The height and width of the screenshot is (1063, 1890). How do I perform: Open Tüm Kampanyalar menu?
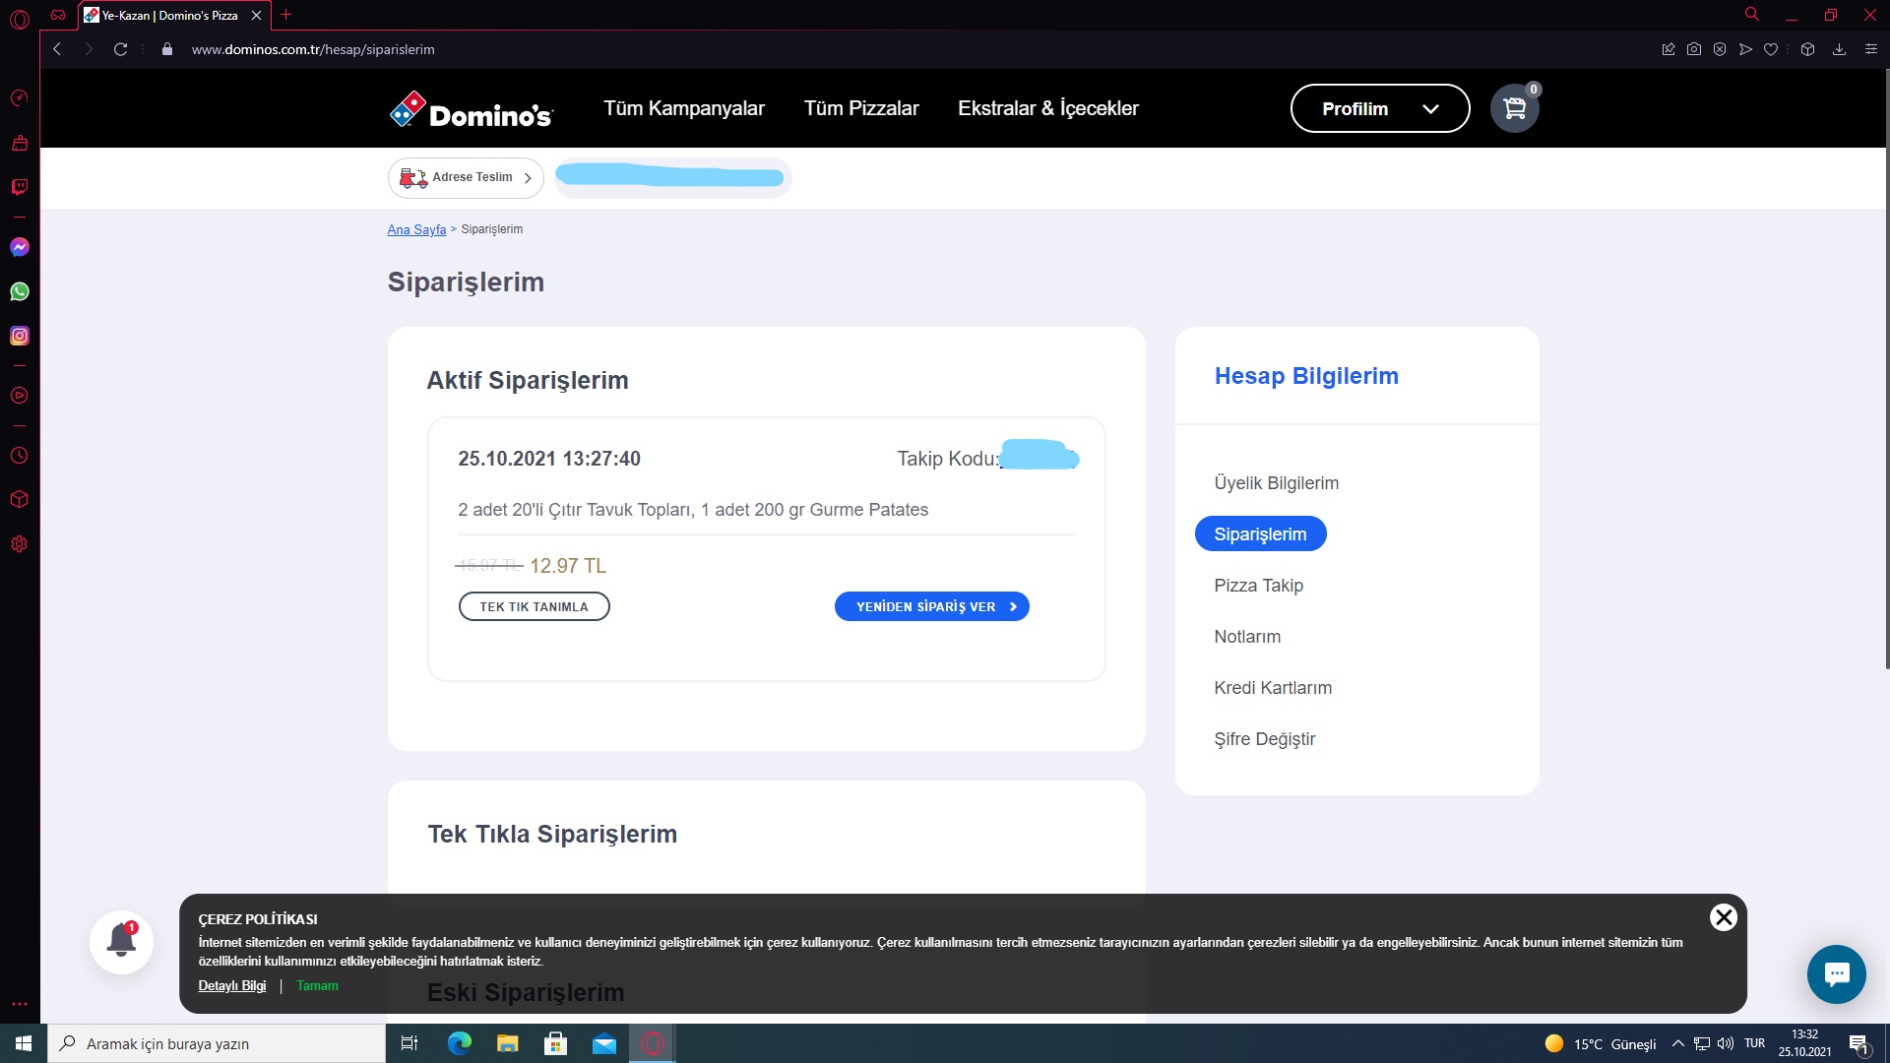[x=684, y=108]
